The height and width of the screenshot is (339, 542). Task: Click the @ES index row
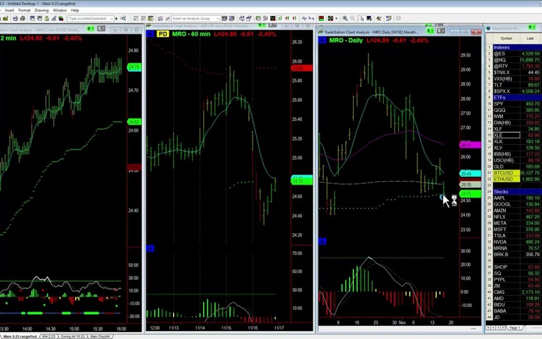[x=514, y=54]
